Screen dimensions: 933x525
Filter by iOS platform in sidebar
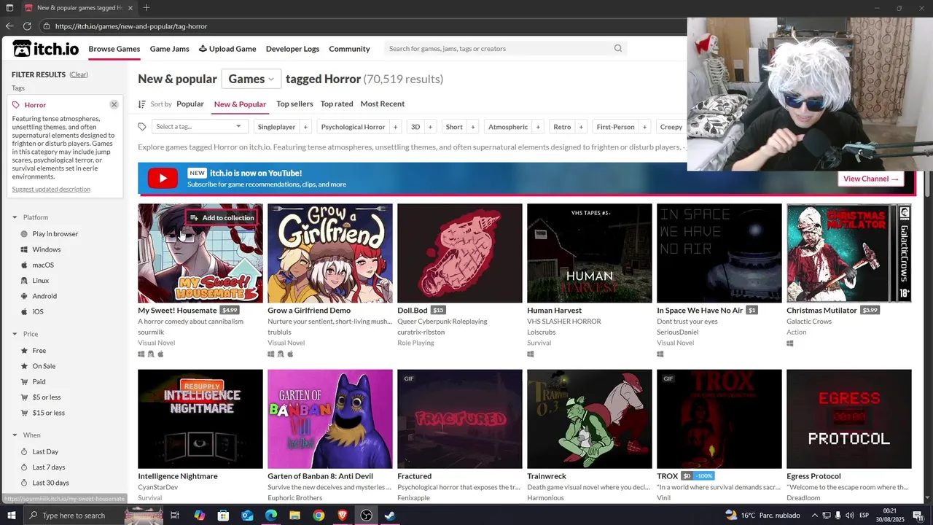click(x=37, y=311)
